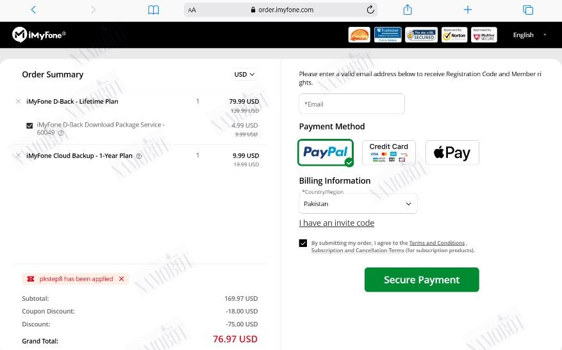
Task: Toggle the Terms and Conditions agreement checkbox
Action: [303, 243]
